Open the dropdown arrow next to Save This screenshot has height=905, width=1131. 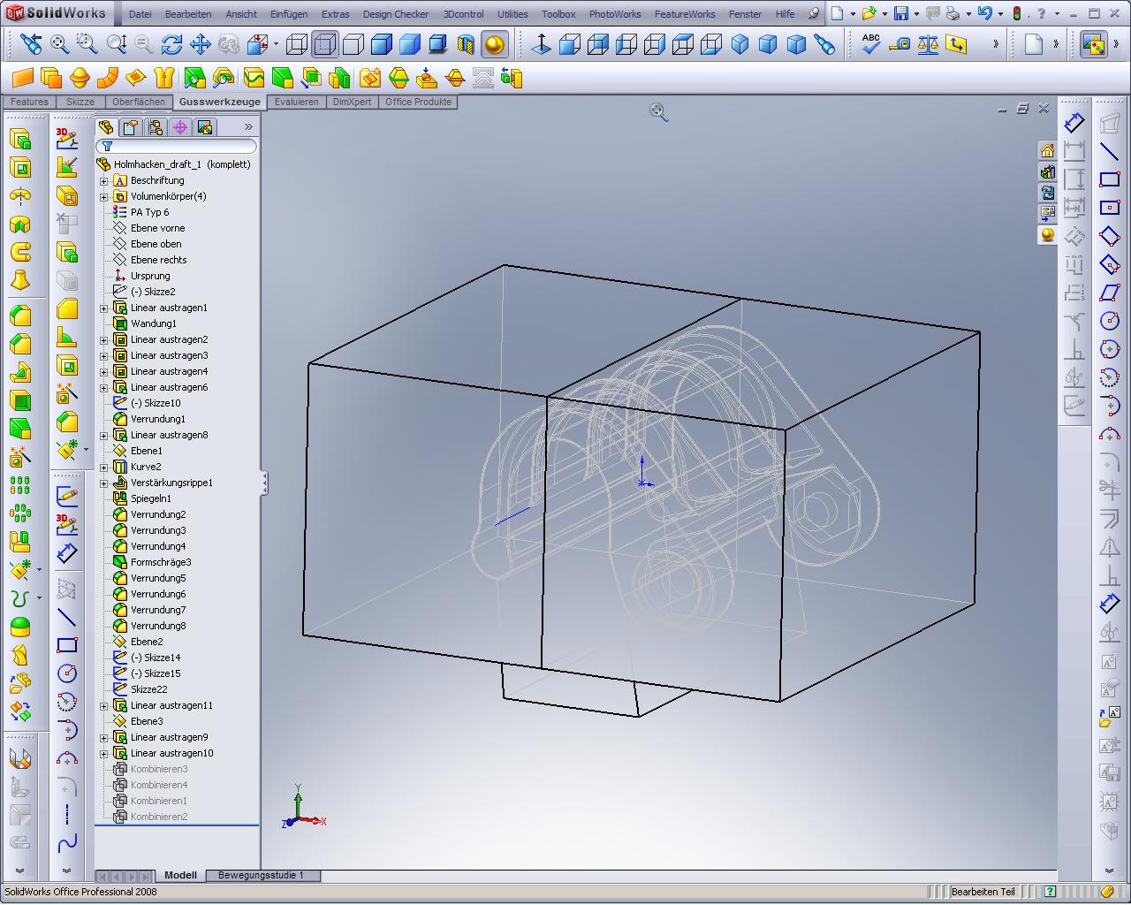pyautogui.click(x=916, y=14)
